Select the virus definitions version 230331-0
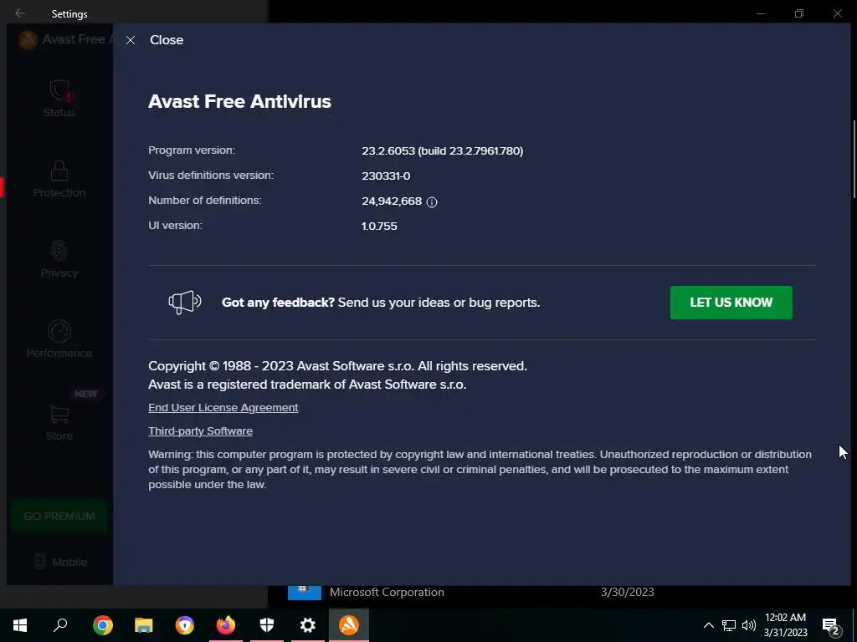 (386, 176)
